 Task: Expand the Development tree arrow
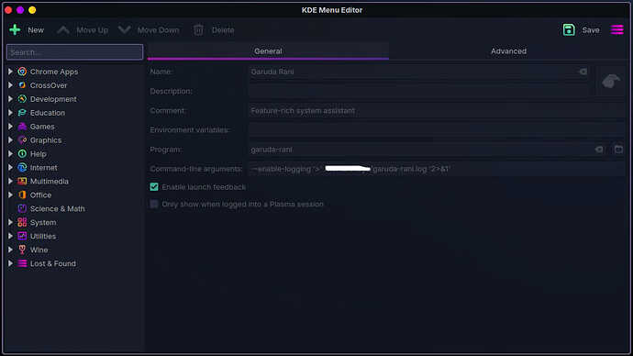click(10, 99)
